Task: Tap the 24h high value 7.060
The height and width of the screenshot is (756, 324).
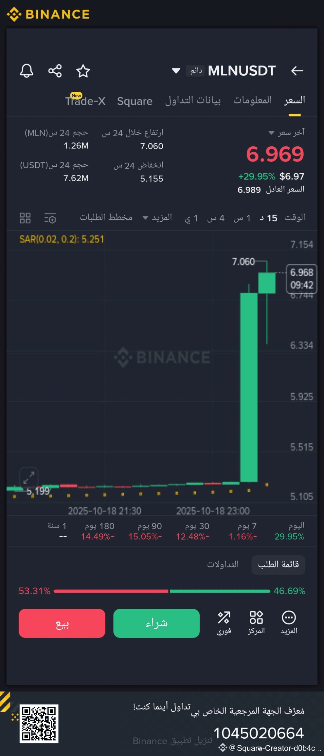Action: coord(152,146)
